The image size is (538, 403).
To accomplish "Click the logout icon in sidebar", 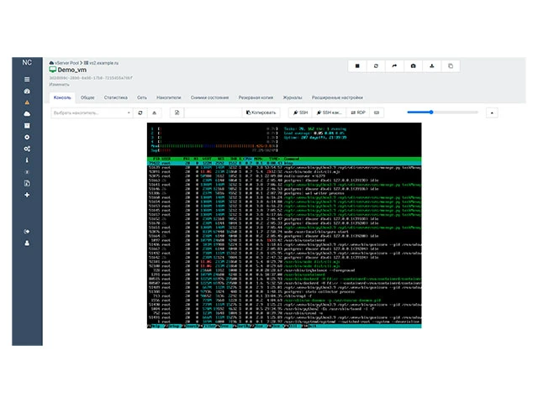I will click(x=27, y=231).
